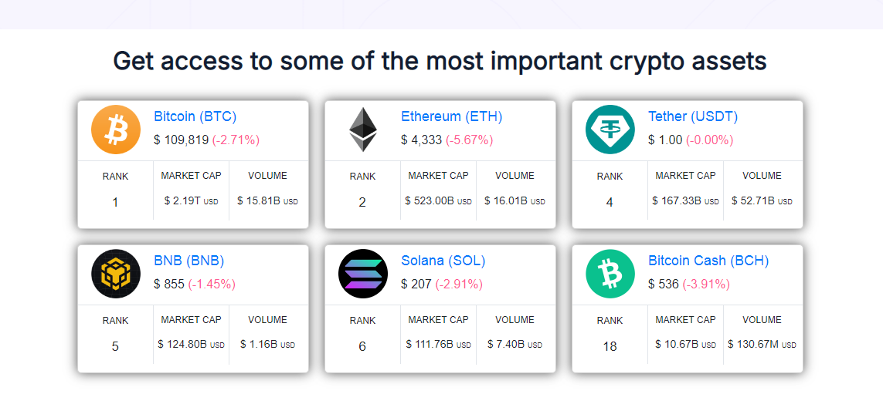Click the orange Bitcoin logo icon

pyautogui.click(x=116, y=130)
